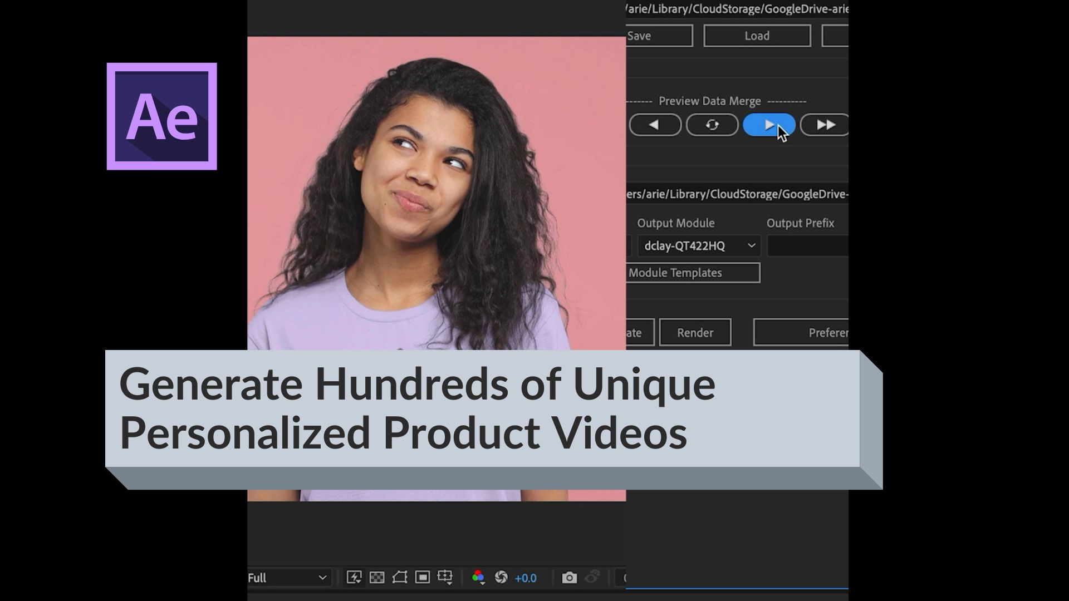
Task: Click the After Effects Ae logo
Action: pyautogui.click(x=161, y=116)
